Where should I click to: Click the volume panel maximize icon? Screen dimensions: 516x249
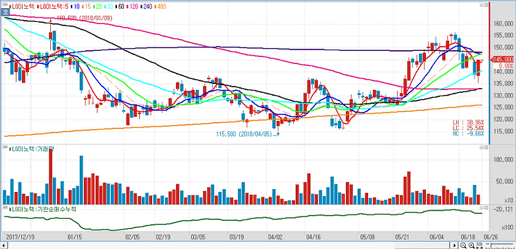tap(486, 148)
